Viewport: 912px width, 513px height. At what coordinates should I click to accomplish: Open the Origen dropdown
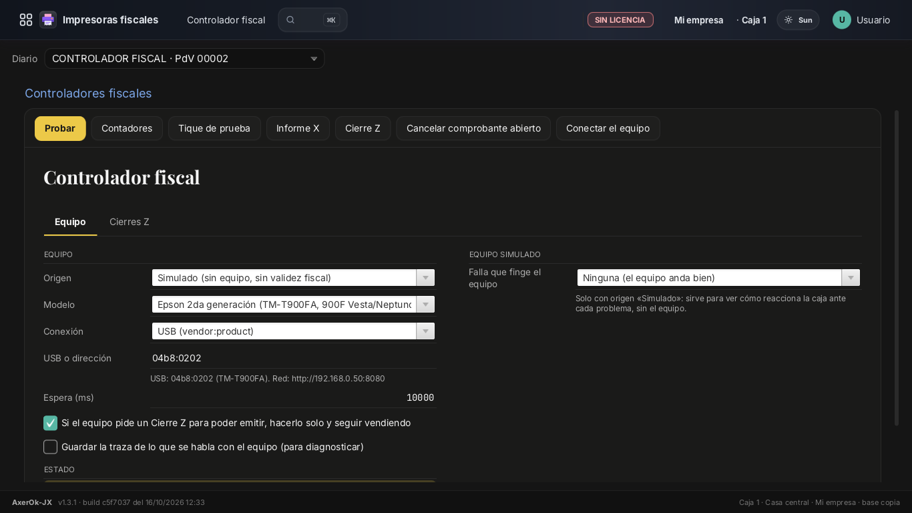point(293,278)
